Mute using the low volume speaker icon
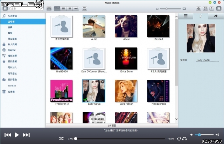 click(x=192, y=135)
